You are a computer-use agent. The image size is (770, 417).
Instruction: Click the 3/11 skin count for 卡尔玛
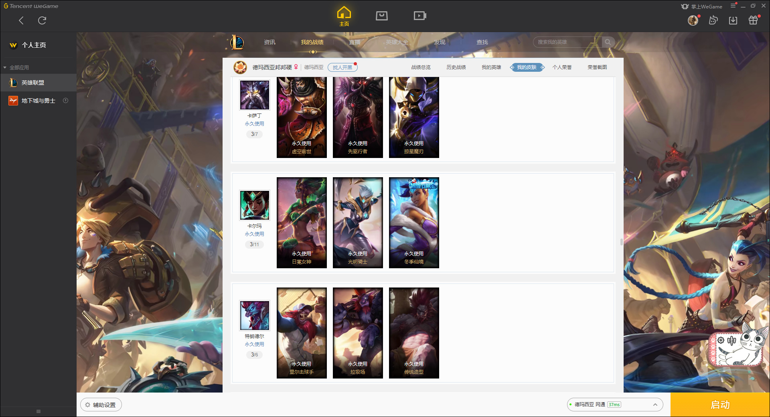coord(254,244)
